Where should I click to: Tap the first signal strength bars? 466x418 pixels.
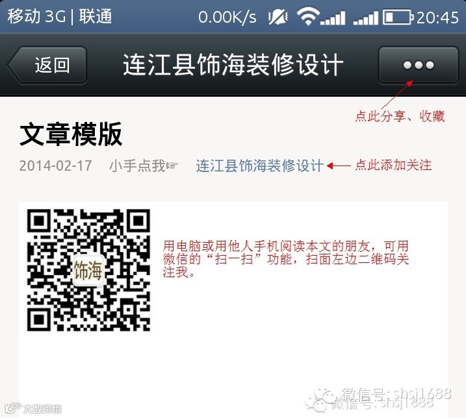pos(333,18)
